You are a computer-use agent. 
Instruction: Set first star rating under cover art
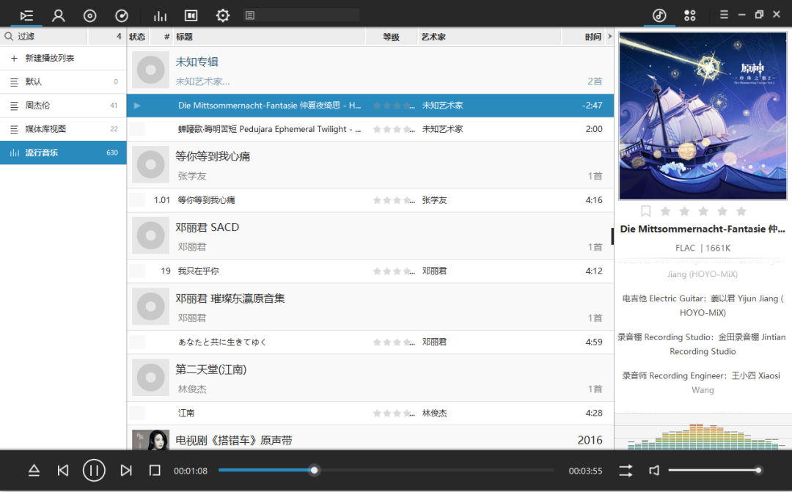coord(665,211)
